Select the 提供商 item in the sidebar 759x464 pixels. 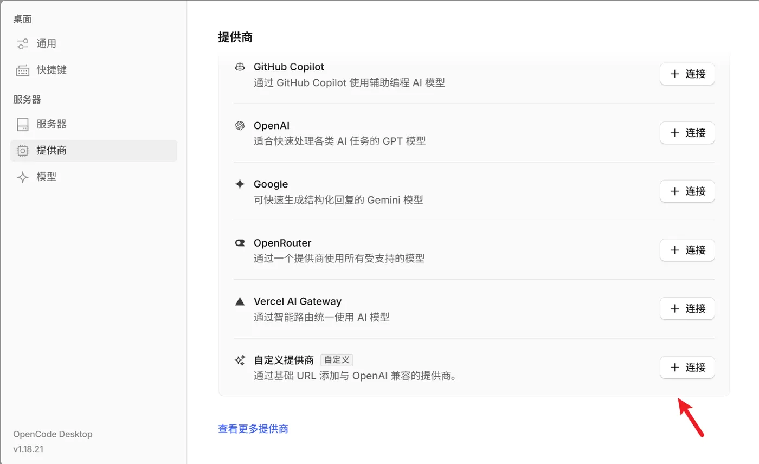point(94,151)
